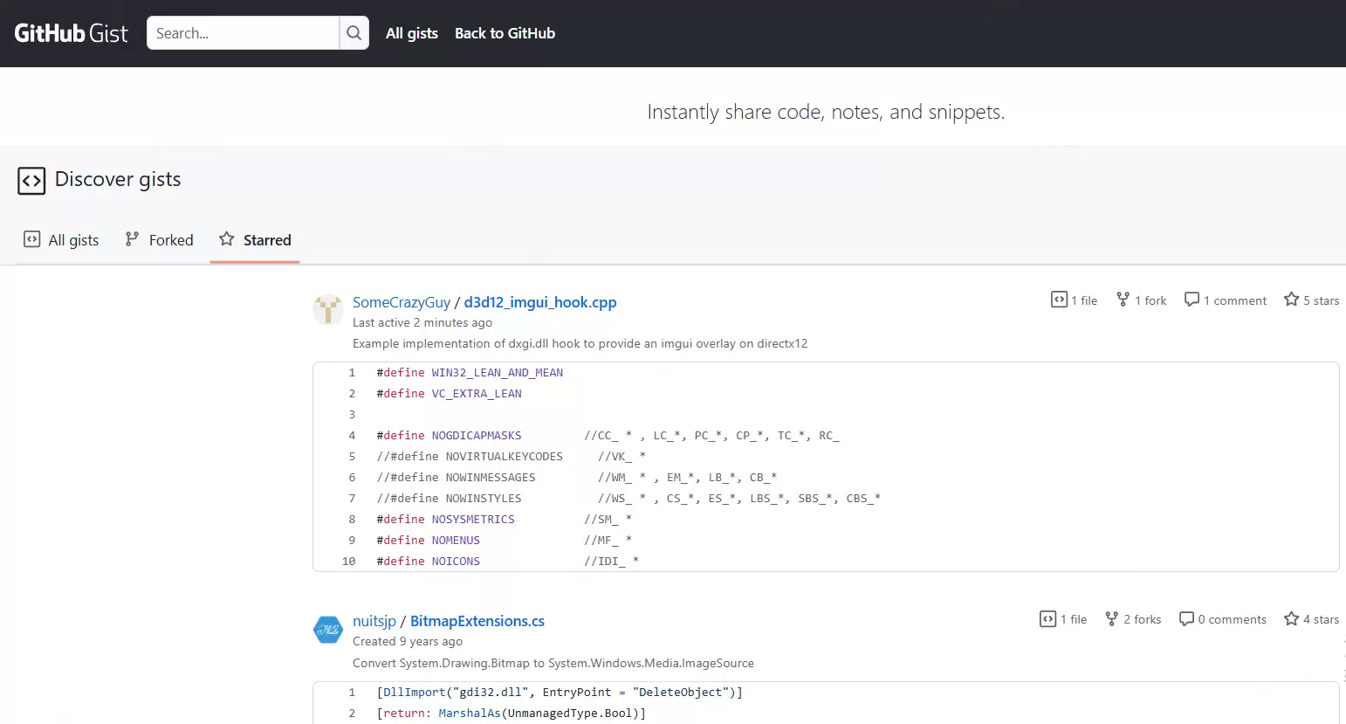Click the dxgi.dll hook description text

pyautogui.click(x=580, y=343)
